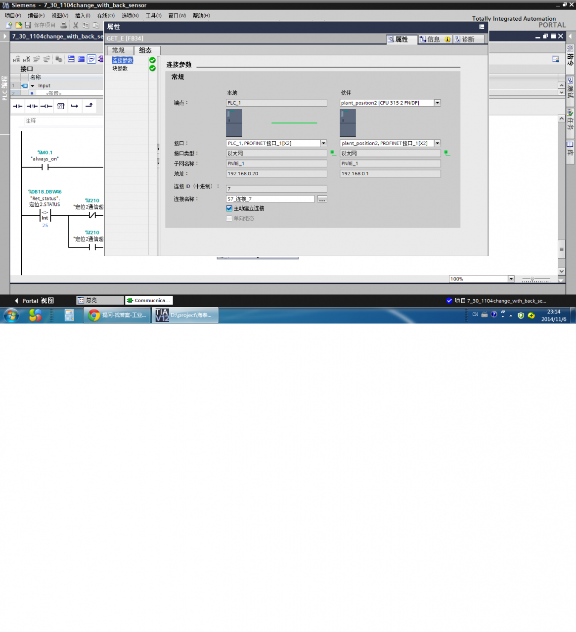The height and width of the screenshot is (632, 576).
Task: Toggle the network comments speech-bubble icon
Action: [91, 59]
